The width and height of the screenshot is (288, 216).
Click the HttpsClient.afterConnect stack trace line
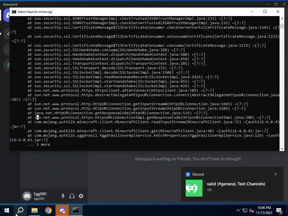[x=121, y=91]
